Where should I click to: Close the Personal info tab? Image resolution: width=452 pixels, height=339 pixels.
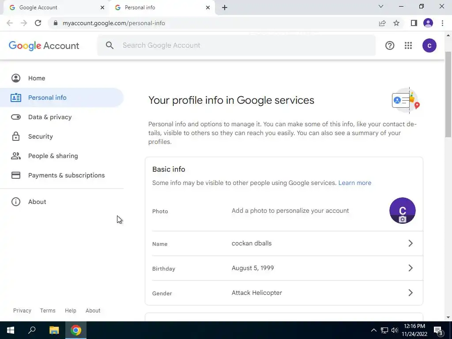pyautogui.click(x=208, y=8)
